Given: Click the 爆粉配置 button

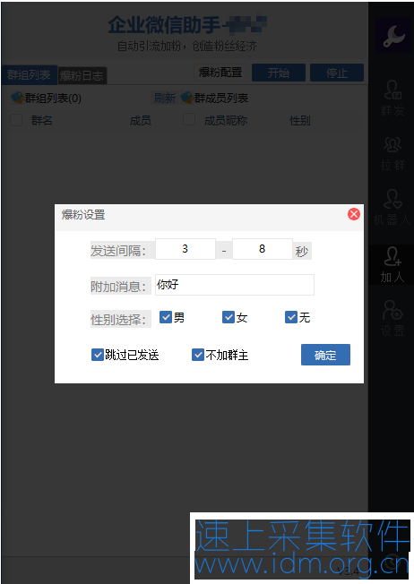Looking at the screenshot, I should (x=220, y=73).
